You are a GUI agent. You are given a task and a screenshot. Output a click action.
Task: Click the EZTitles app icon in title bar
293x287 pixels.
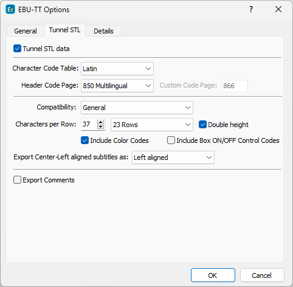point(10,10)
